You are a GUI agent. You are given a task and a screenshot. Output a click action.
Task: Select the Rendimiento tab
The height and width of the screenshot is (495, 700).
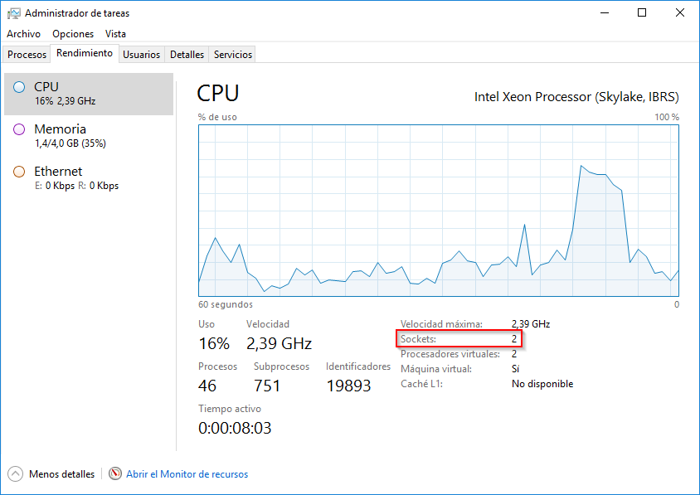click(85, 54)
